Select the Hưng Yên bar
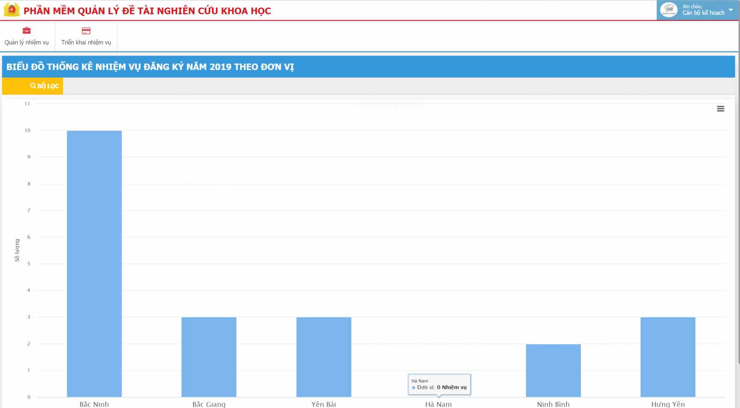This screenshot has width=740, height=408. pos(668,357)
